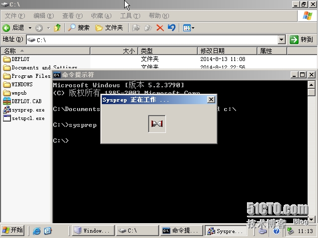Open the 查看(V) menu
The image size is (318, 238).
click(73, 16)
